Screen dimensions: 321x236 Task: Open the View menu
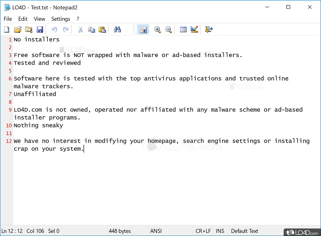pos(39,19)
